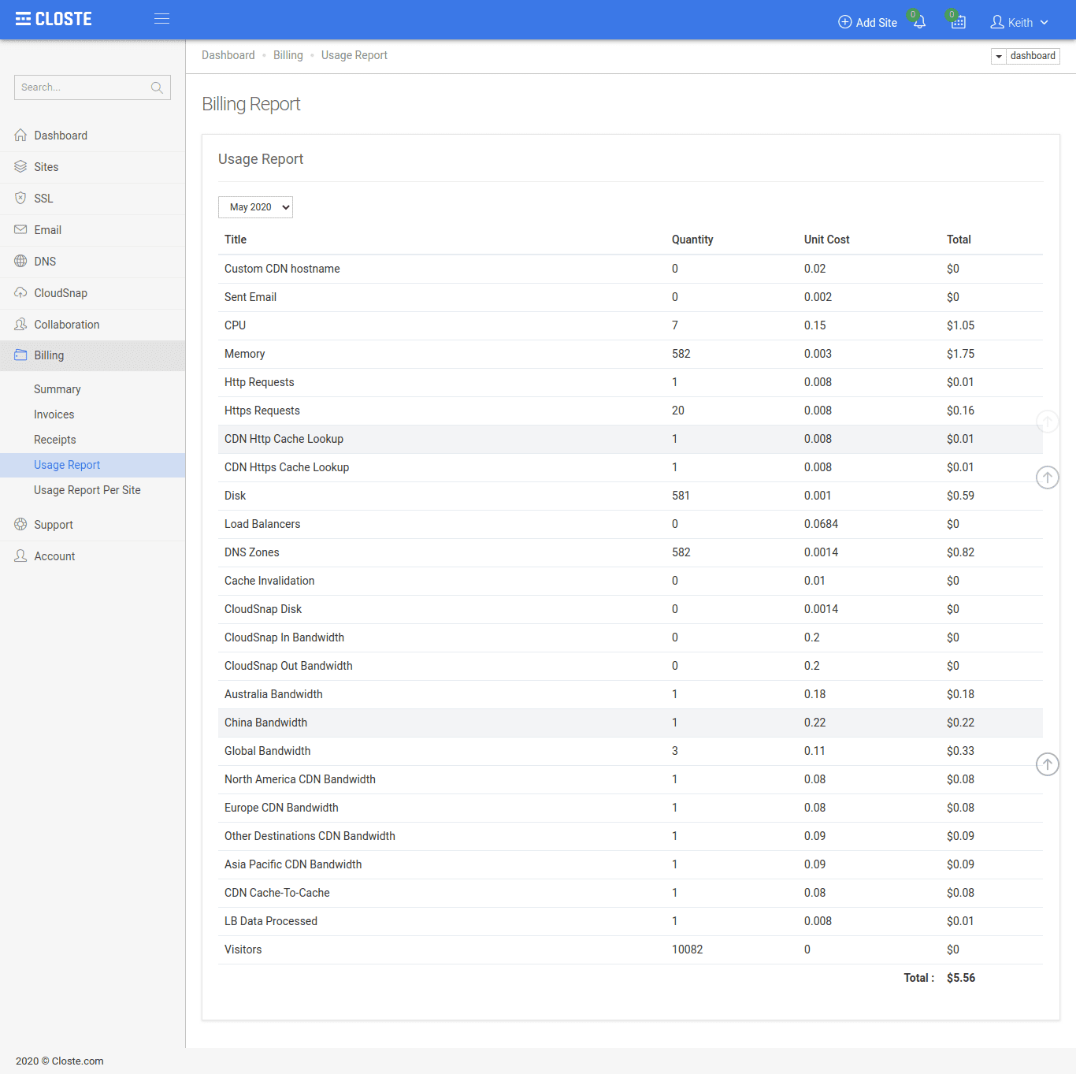Click the search magnifier icon

tap(157, 87)
